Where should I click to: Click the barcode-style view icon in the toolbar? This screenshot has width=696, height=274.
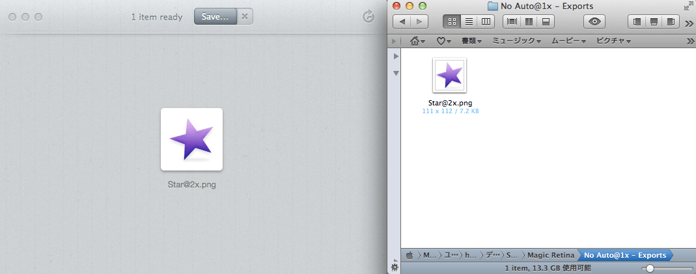click(x=512, y=21)
